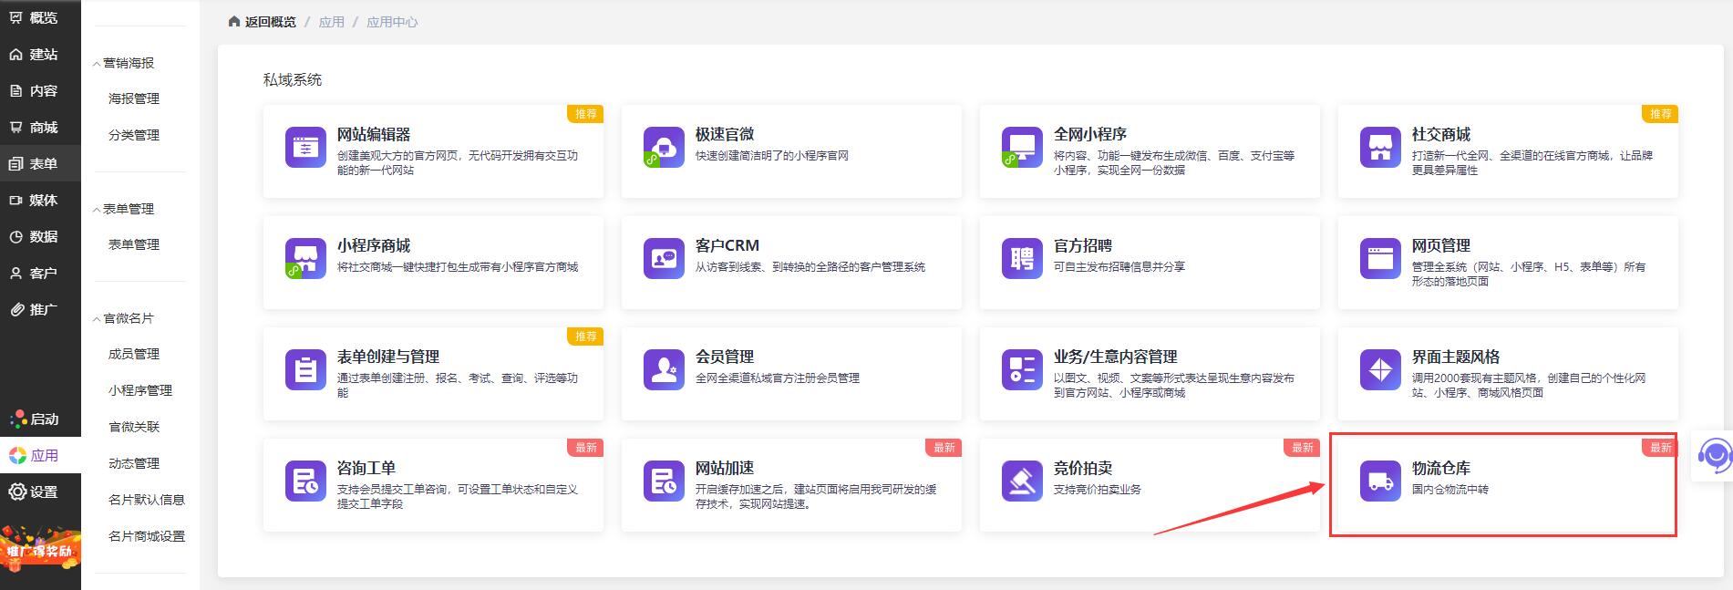This screenshot has width=1733, height=590.
Task: Click the home icon beside 返回概览
Action: pos(234,22)
